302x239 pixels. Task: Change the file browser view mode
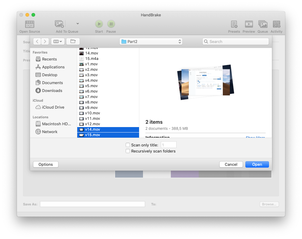pos(58,41)
